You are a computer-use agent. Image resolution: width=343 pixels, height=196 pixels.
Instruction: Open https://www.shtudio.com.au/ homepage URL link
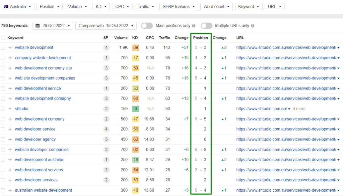click(261, 109)
